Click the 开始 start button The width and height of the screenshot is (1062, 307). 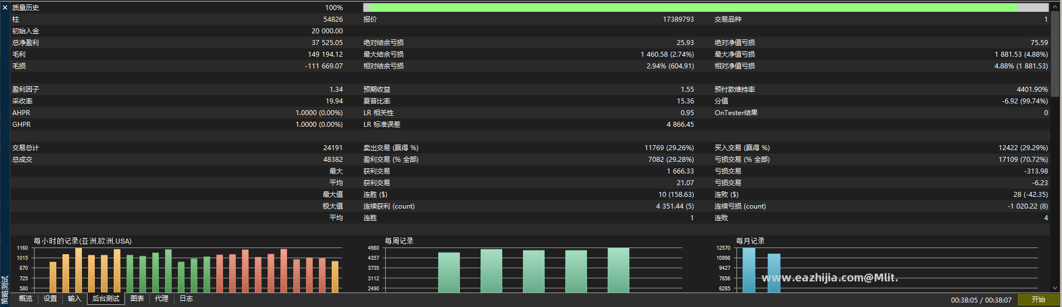pyautogui.click(x=1038, y=300)
